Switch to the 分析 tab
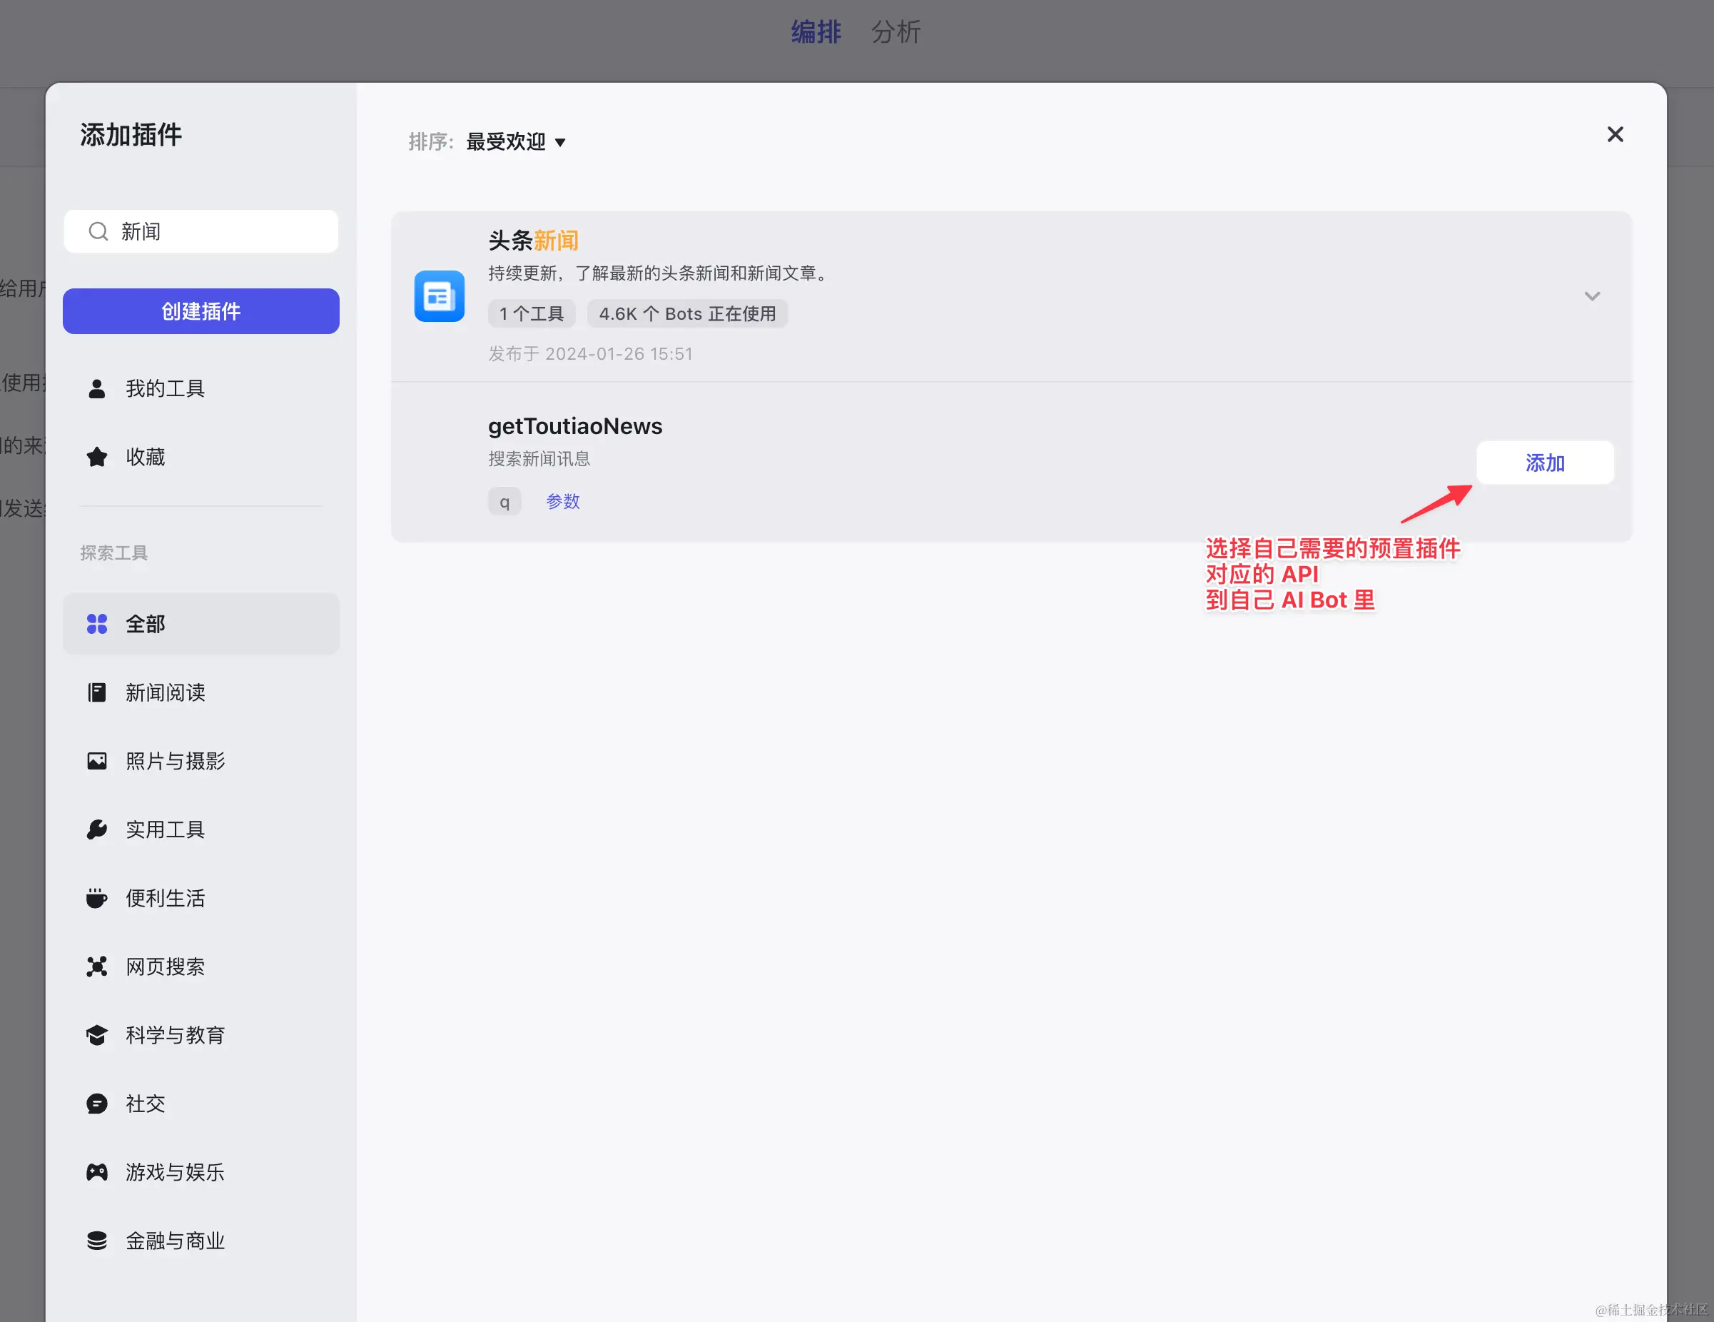 (x=896, y=32)
